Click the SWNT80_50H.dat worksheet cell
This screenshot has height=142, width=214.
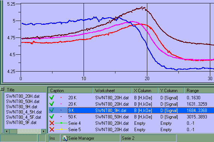112,117
